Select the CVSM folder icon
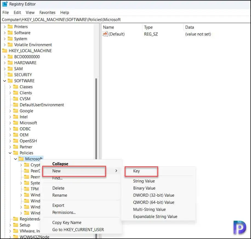 pos(16,99)
